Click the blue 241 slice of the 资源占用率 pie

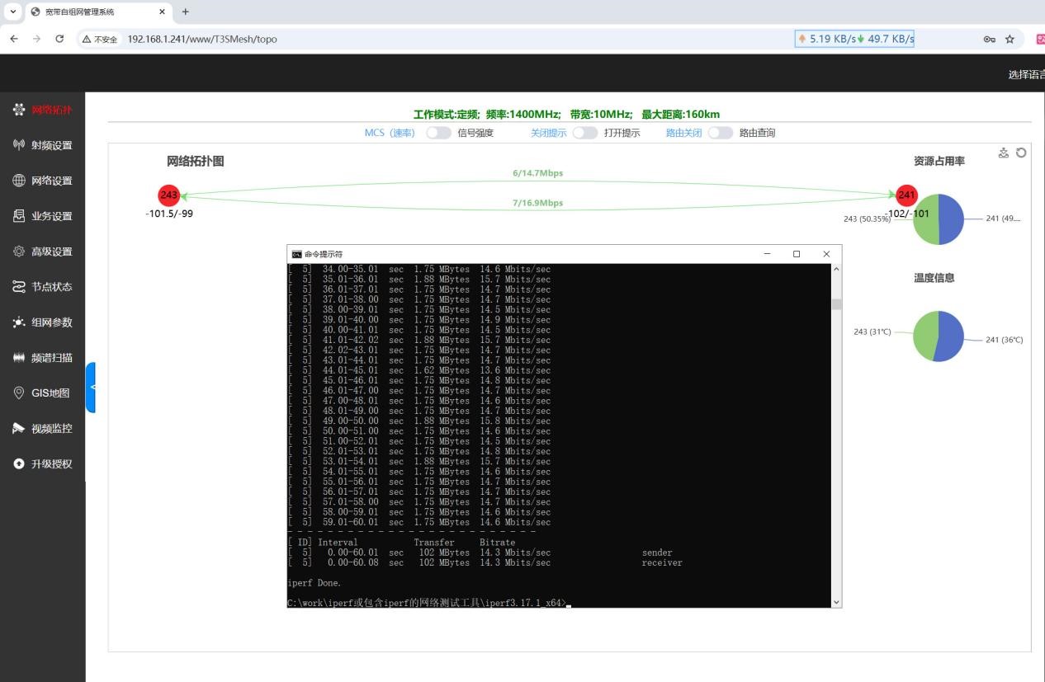pos(952,219)
